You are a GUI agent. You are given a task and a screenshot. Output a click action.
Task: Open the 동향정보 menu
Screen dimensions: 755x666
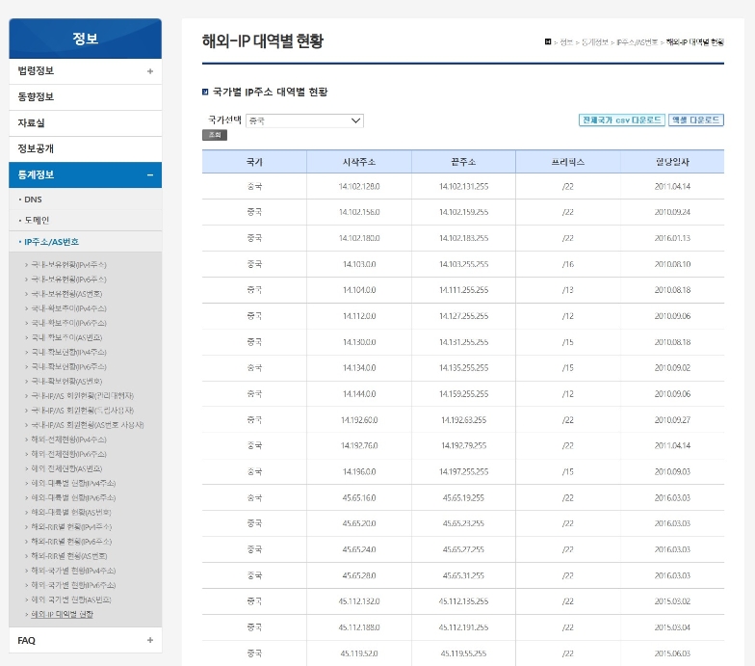tap(37, 97)
